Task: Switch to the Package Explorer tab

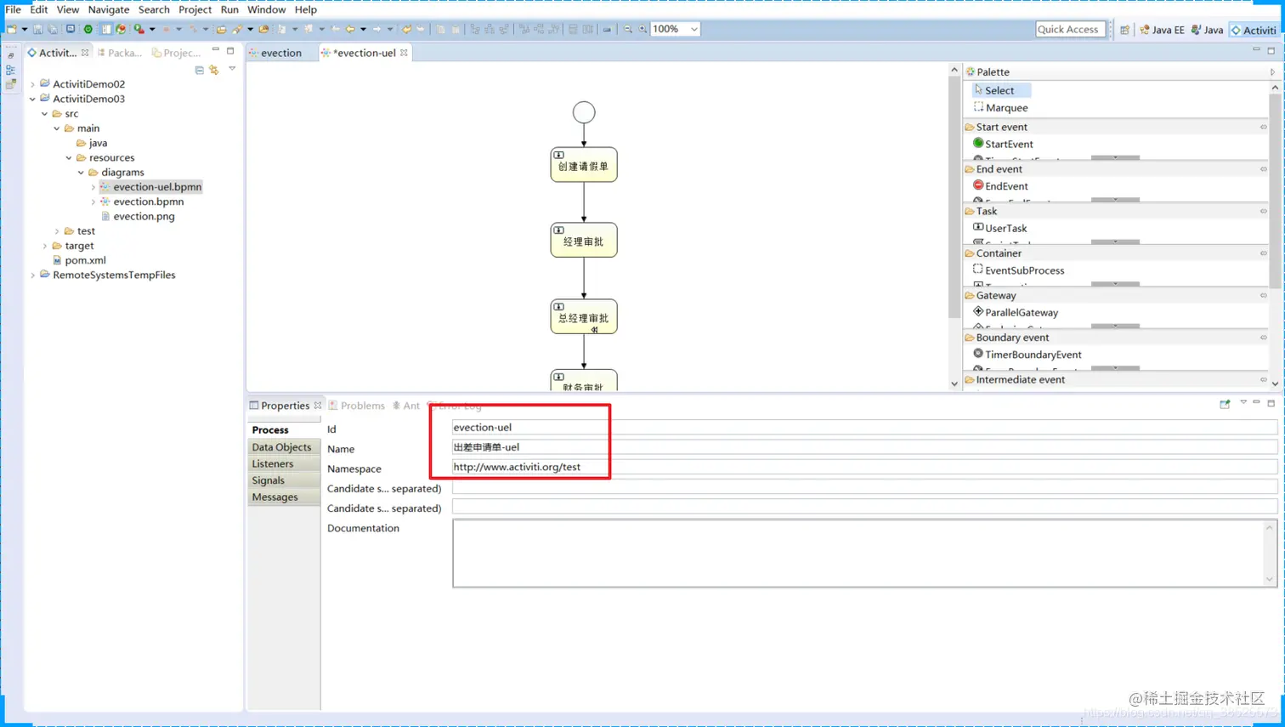Action: [x=120, y=53]
